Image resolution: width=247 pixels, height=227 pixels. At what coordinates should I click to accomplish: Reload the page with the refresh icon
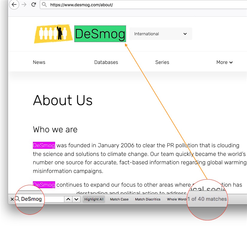(34, 5)
